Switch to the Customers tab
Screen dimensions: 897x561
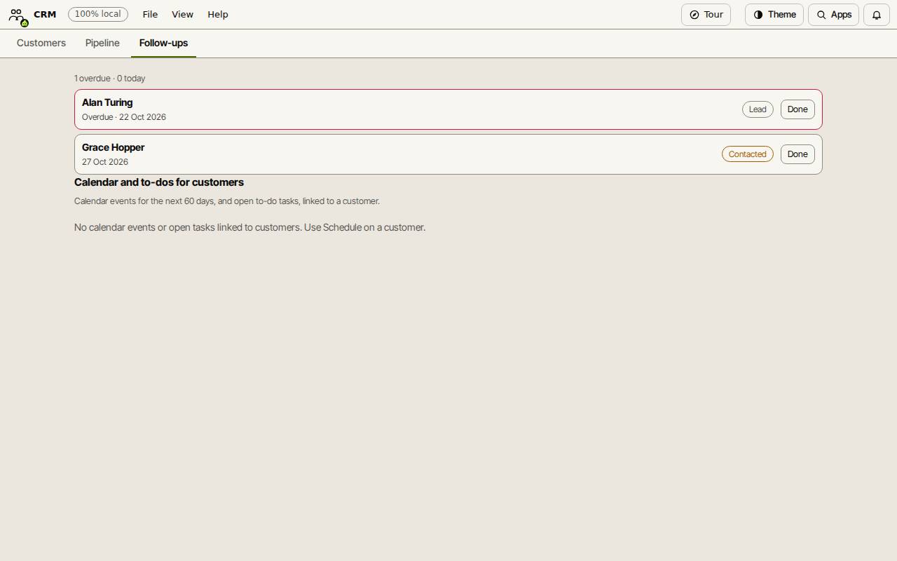point(41,43)
